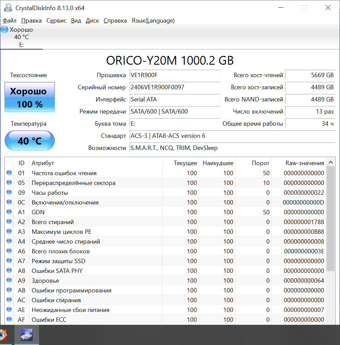
Task: Open the Язык(Language) menu
Action: pyautogui.click(x=153, y=21)
